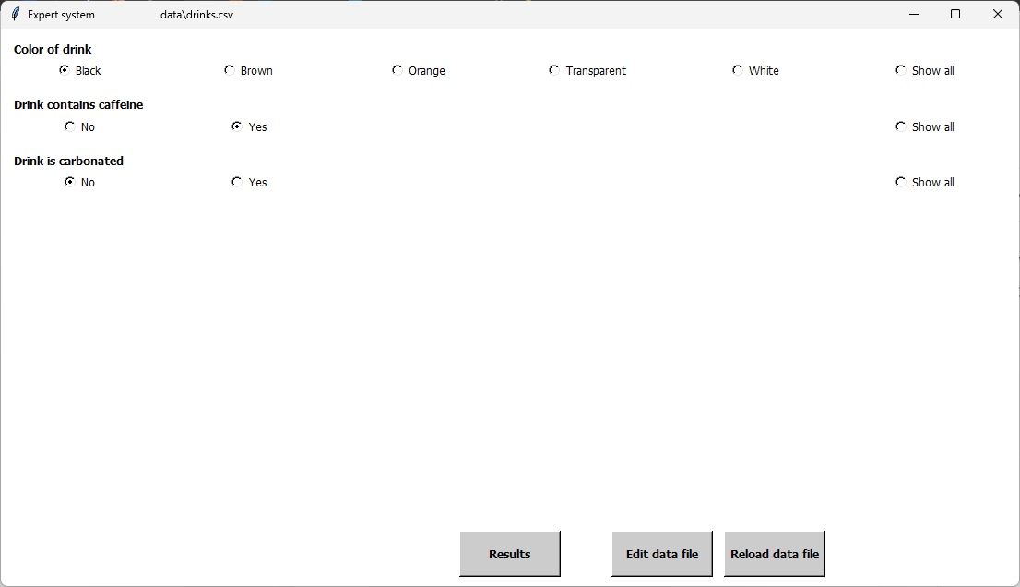Screen dimensions: 1020x587
Task: Click Reload data file
Action: [774, 553]
